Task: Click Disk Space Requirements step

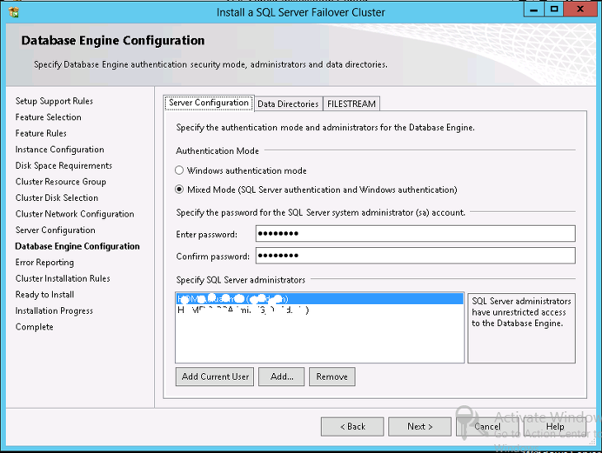Action: click(x=63, y=166)
